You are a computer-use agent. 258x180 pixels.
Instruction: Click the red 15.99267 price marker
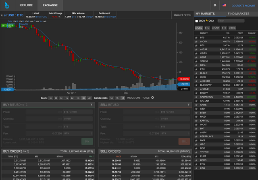tap(184, 79)
